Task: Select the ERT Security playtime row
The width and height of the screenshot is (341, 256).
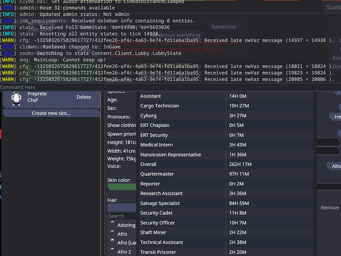Action: tap(226, 135)
